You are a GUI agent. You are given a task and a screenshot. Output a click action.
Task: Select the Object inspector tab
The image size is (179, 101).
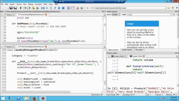click(x=113, y=50)
